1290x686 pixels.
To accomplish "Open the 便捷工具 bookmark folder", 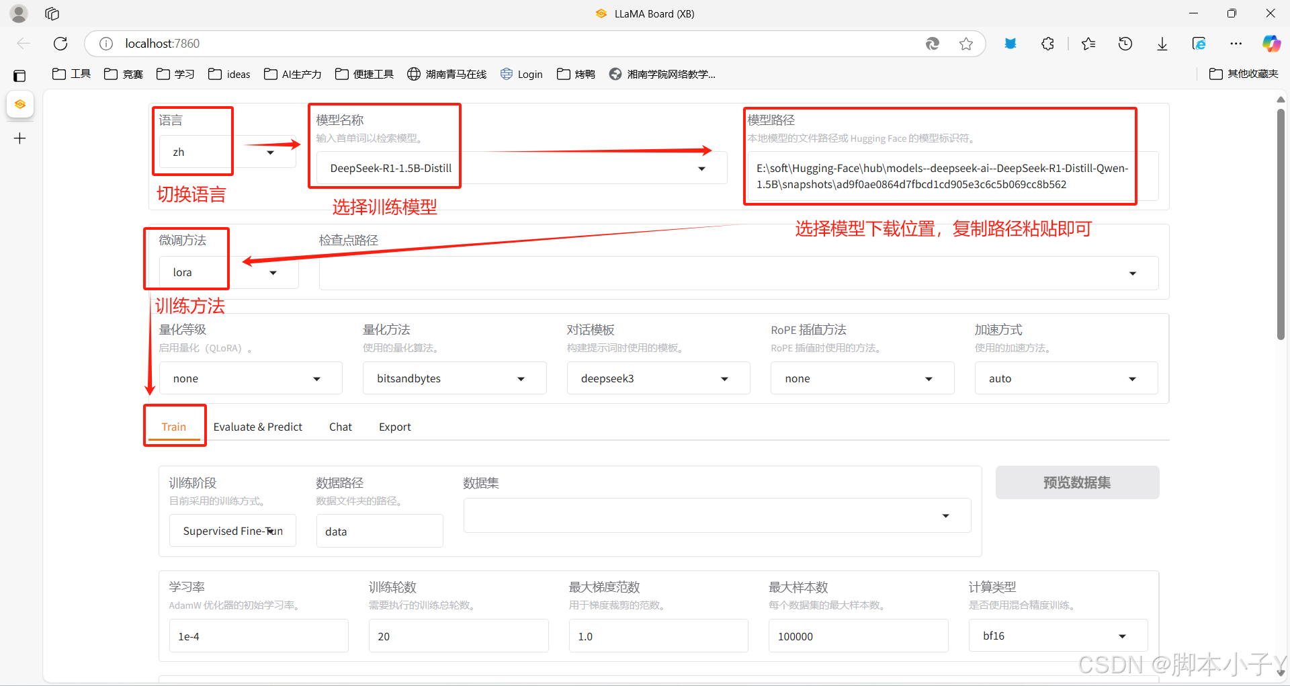I will point(365,74).
